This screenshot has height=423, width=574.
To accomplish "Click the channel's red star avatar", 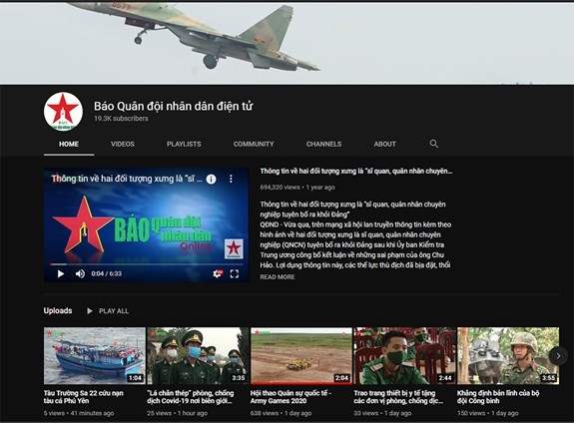I will coord(63,112).
